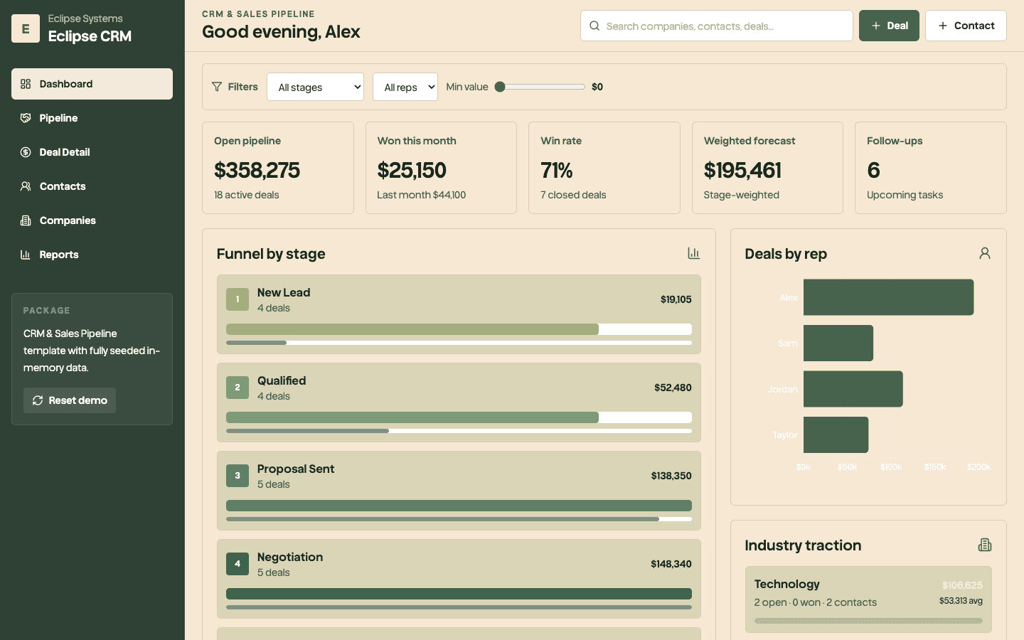Click the Eclipse CRM logo tile
The height and width of the screenshot is (640, 1024).
point(26,28)
